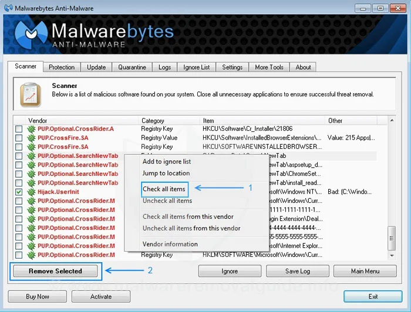The height and width of the screenshot is (312, 411).
Task: Open the Update tab
Action: (96, 67)
